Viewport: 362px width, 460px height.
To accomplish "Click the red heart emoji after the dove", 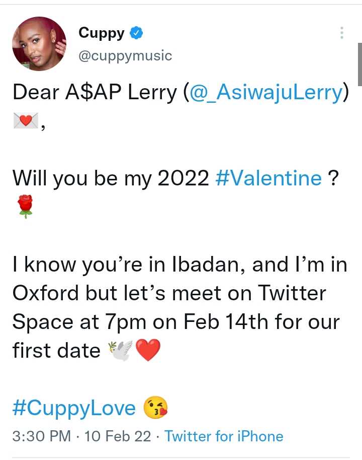I will pos(148,351).
